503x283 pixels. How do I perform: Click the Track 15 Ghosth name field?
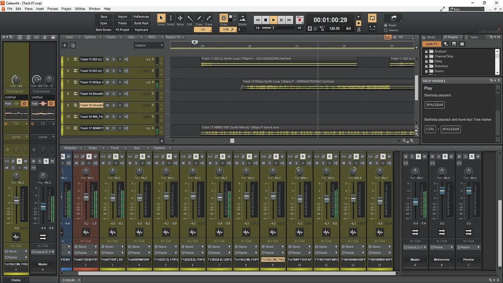[x=92, y=105]
